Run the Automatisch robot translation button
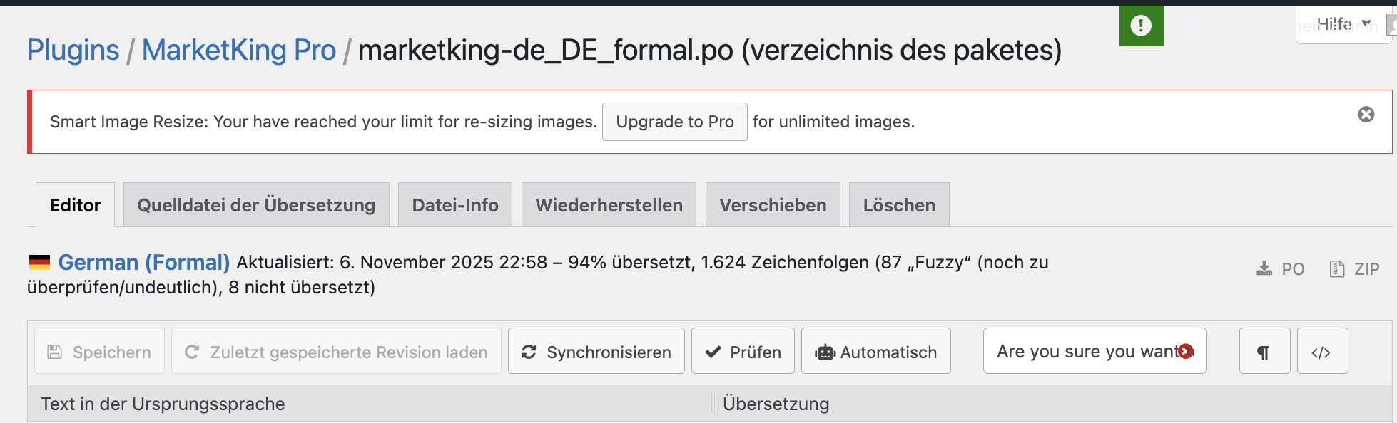Viewport: 1397px width, 423px height. 875,352
